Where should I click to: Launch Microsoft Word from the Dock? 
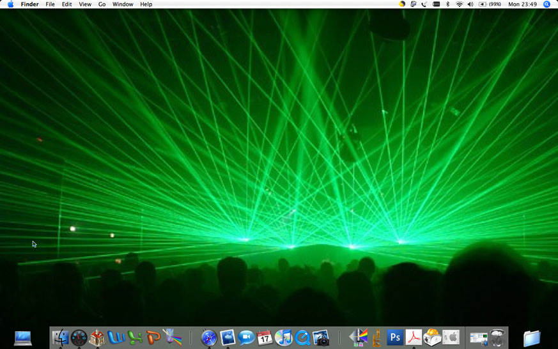(x=116, y=337)
